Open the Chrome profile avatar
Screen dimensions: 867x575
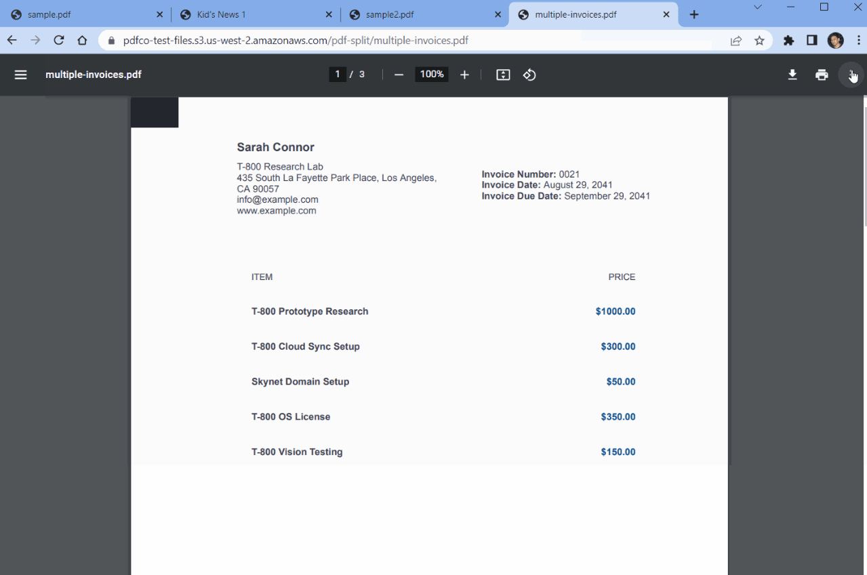835,40
